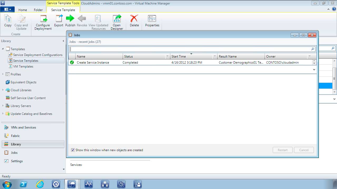337x189 pixels.
Task: Expand the Profiles tree node
Action: (3, 74)
